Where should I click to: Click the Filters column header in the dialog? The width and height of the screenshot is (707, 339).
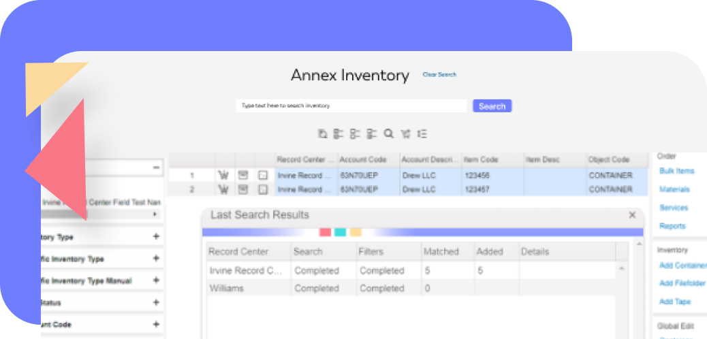coord(388,252)
